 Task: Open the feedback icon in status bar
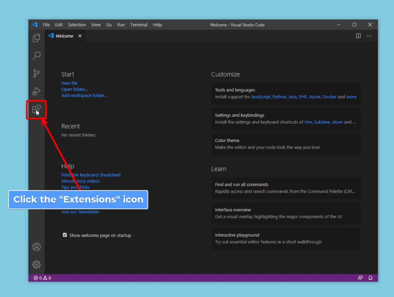pos(360,278)
